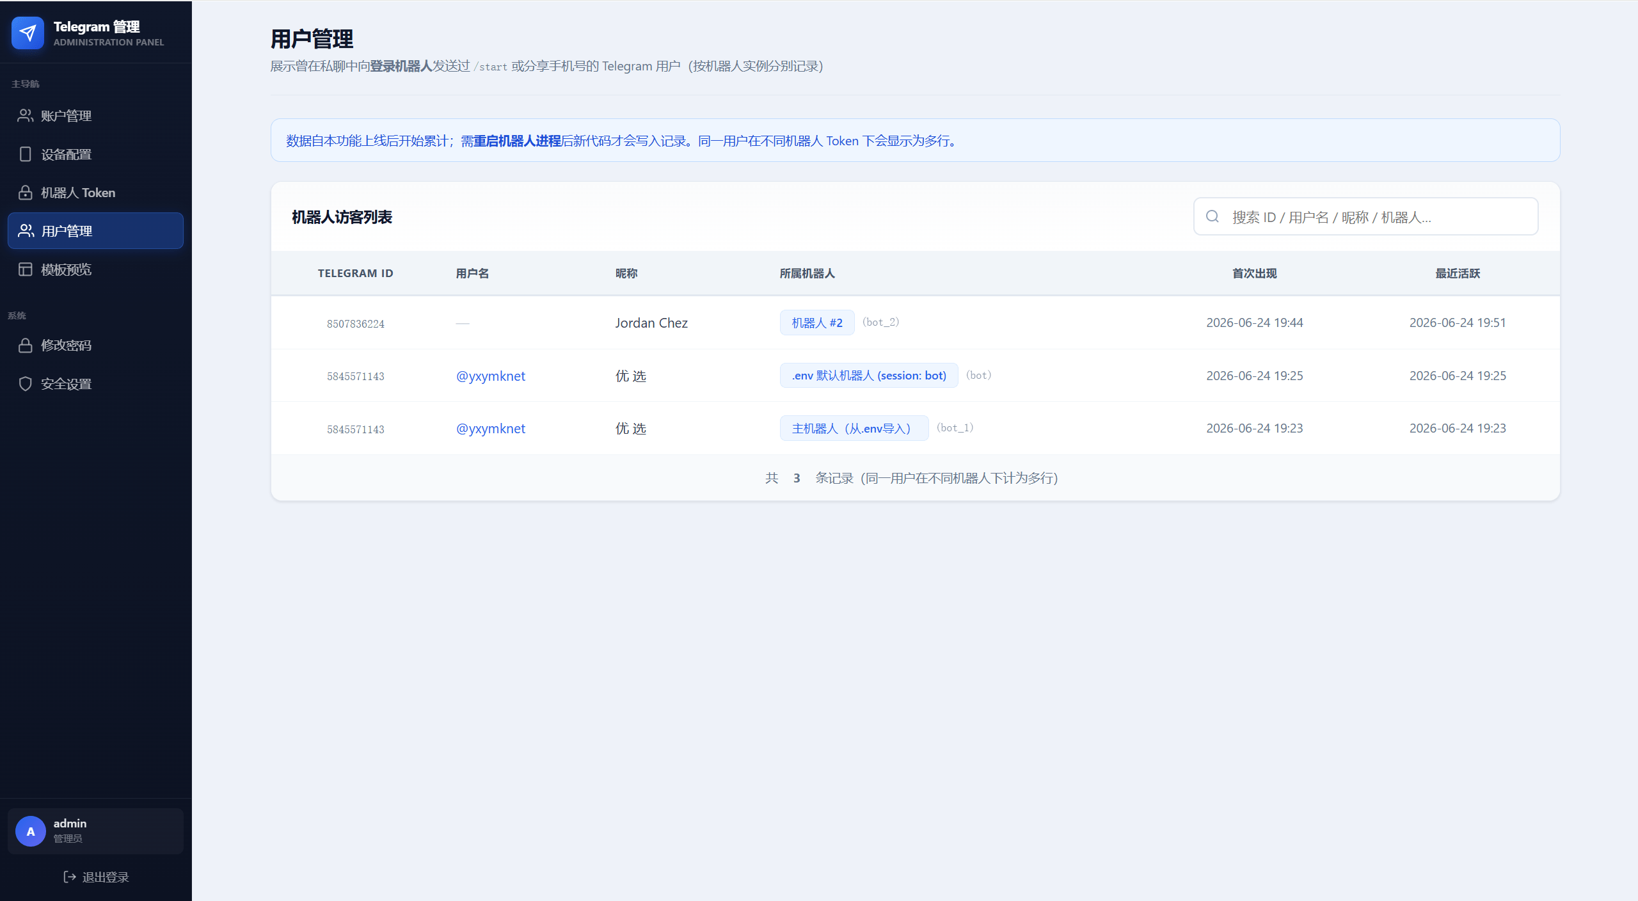Click the 账户管理 users icon in sidebar
This screenshot has height=901, width=1638.
click(25, 115)
